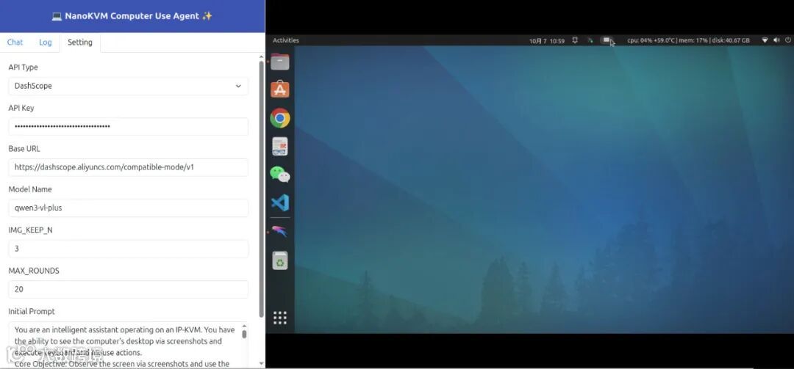Open Visual Studio Code from the dock
This screenshot has height=369, width=794.
click(x=280, y=202)
